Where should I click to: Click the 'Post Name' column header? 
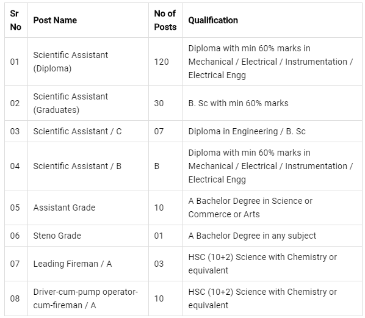pos(55,20)
